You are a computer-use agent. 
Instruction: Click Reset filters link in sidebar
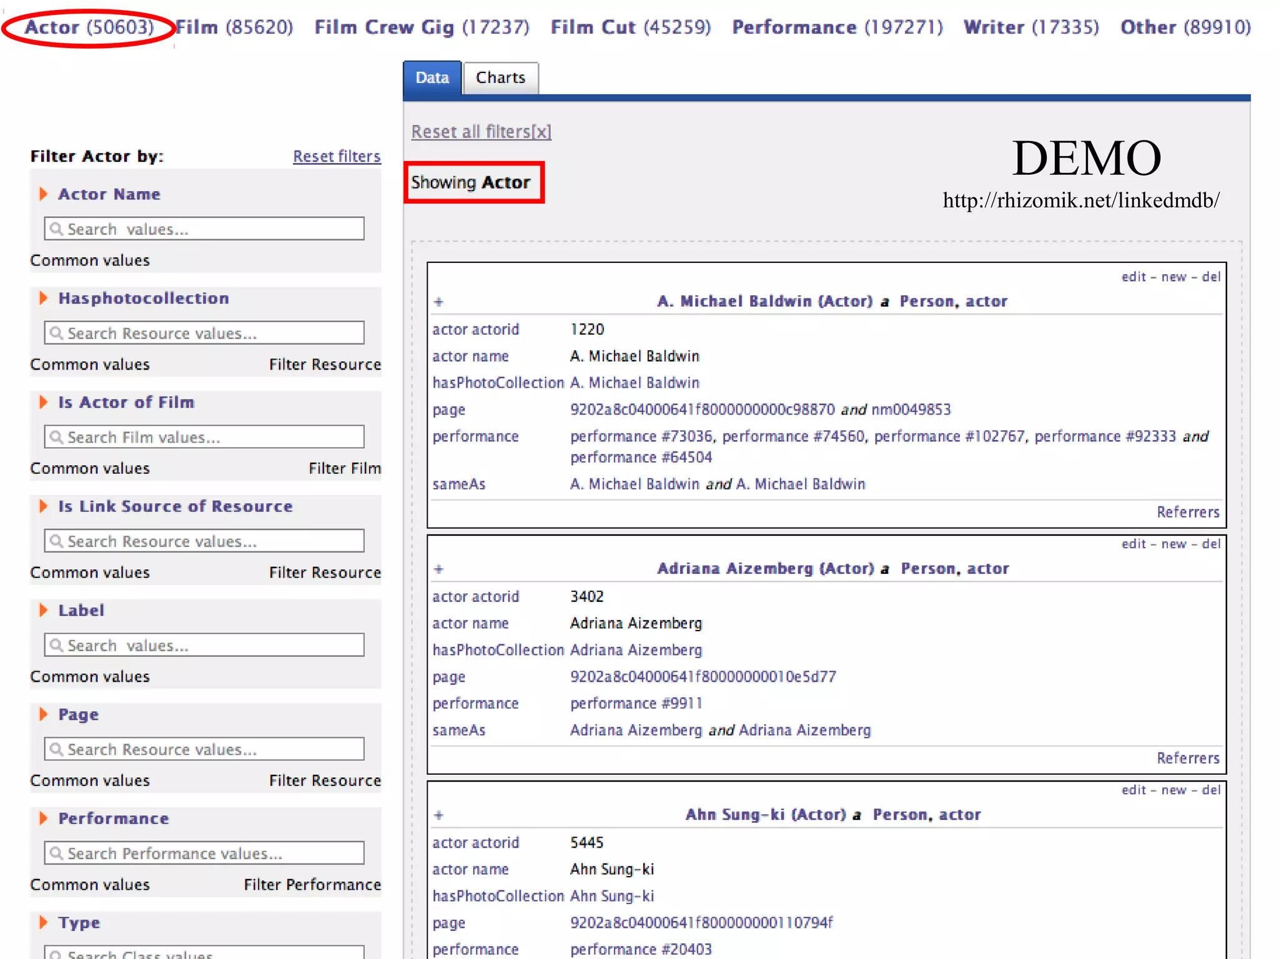tap(337, 156)
